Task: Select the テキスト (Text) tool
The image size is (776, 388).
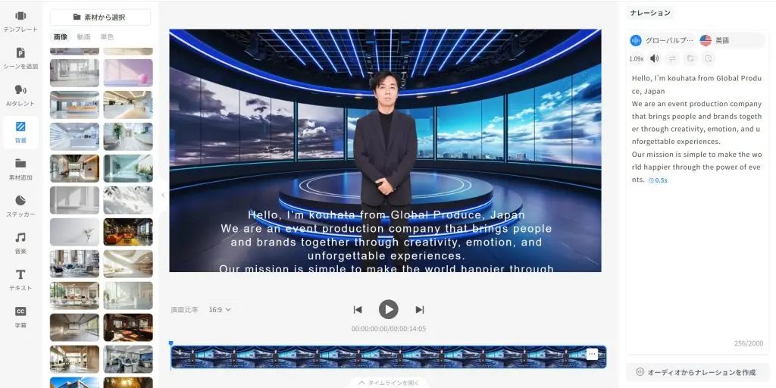Action: point(20,279)
